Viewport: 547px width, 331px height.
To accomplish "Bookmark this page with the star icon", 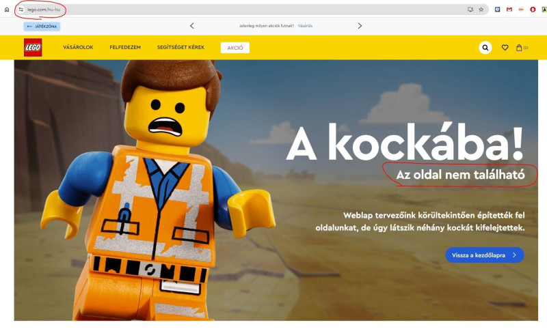I will [481, 10].
